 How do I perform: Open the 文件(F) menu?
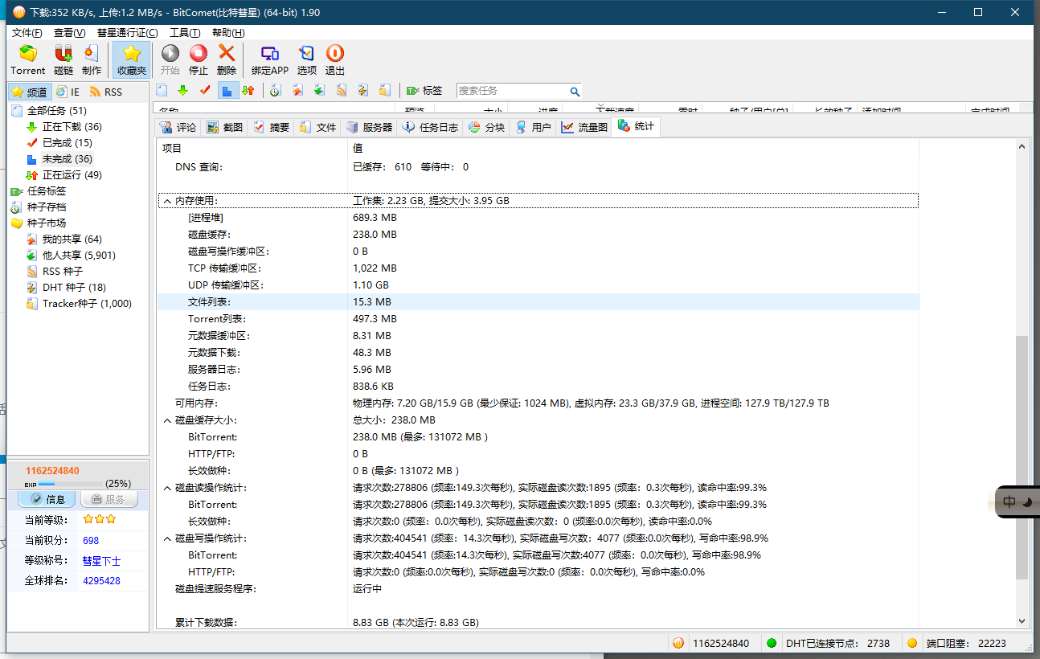(27, 33)
